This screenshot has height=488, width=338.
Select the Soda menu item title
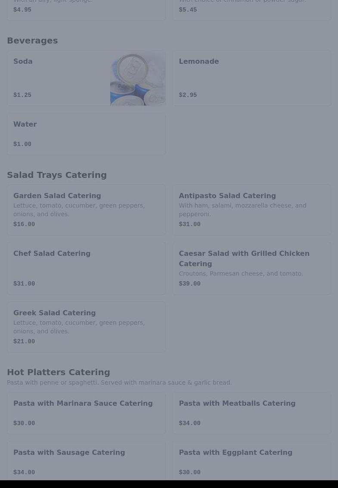coord(23,62)
